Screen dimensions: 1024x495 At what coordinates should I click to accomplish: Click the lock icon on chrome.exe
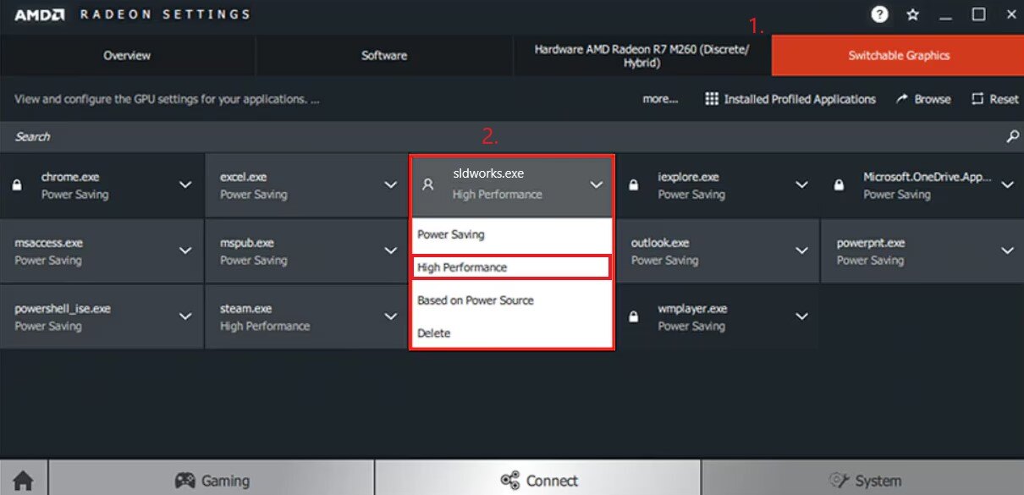coord(18,185)
